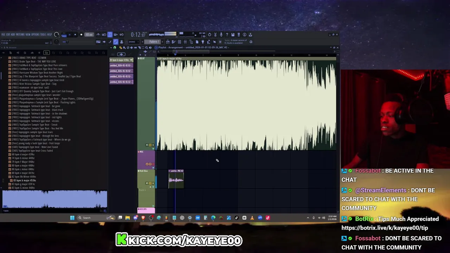Open File Explorer from the taskbar
This screenshot has width=450, height=253.
point(128,218)
